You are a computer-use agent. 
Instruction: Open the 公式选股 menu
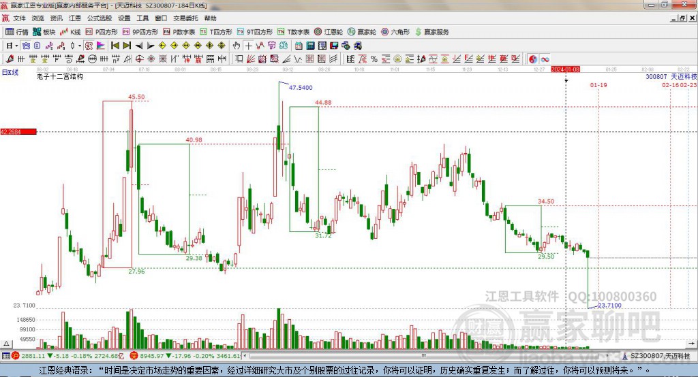pyautogui.click(x=100, y=18)
